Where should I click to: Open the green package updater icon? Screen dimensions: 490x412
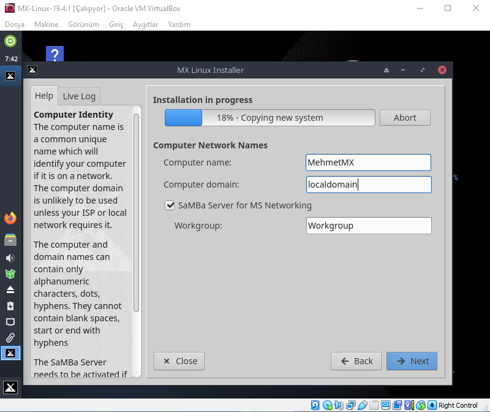[10, 273]
